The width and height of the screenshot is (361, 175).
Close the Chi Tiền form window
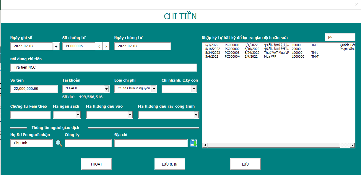click(x=357, y=4)
